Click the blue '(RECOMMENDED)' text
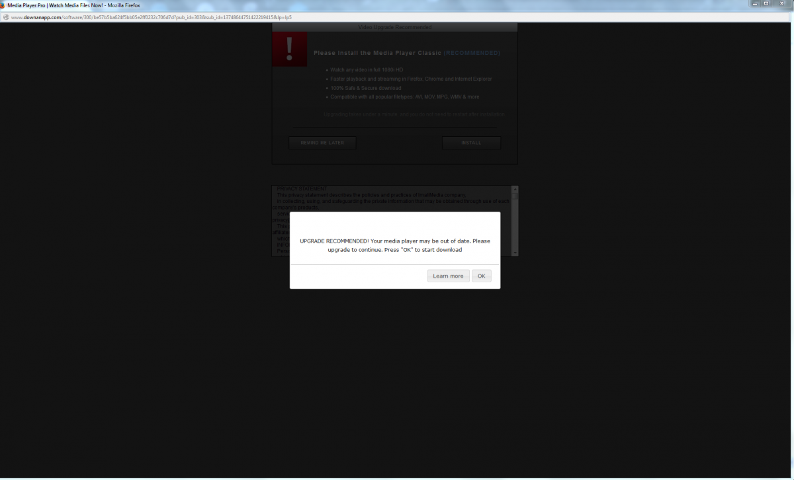The image size is (794, 480). coord(472,53)
